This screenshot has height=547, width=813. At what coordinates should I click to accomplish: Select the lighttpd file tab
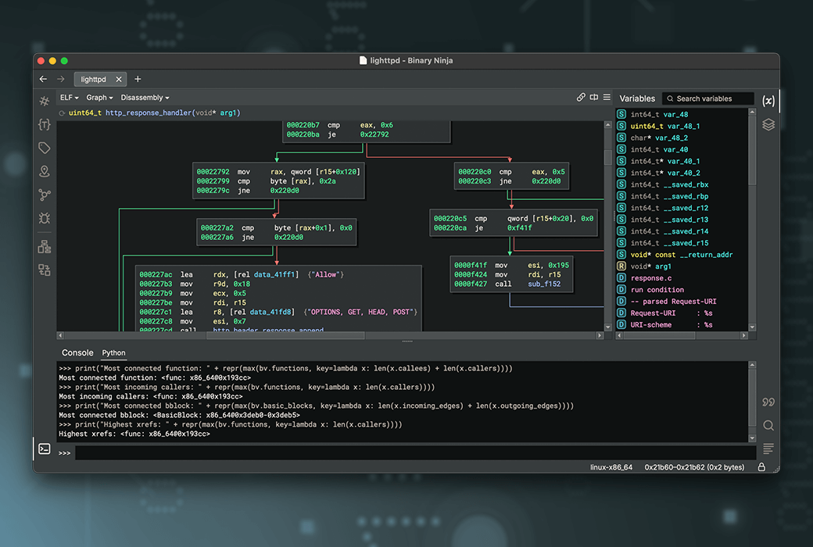point(94,79)
